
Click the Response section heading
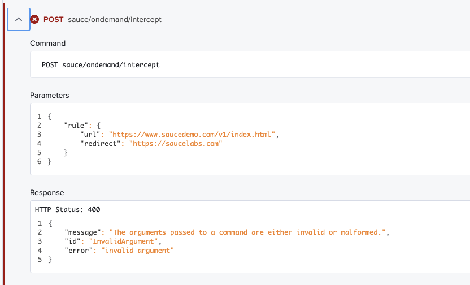coord(47,193)
